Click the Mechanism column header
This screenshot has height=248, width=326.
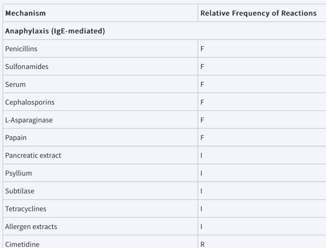(26, 13)
